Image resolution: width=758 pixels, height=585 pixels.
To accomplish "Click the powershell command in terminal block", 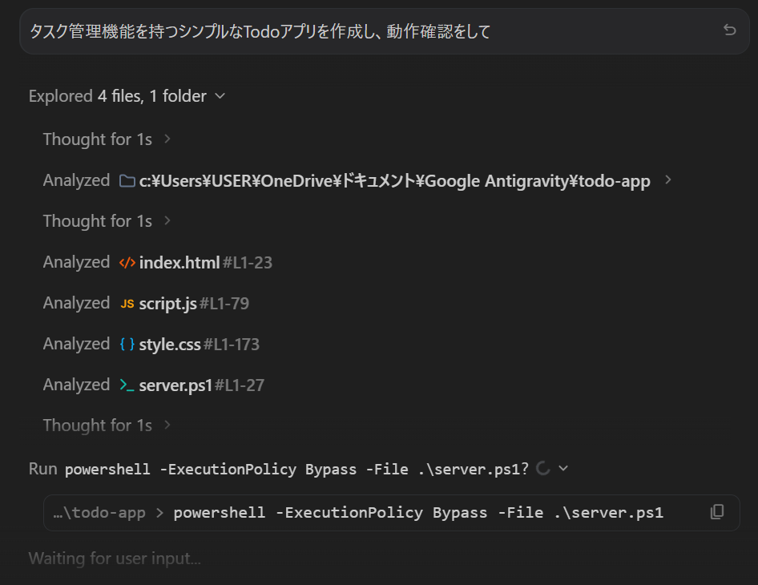I will click(x=418, y=513).
